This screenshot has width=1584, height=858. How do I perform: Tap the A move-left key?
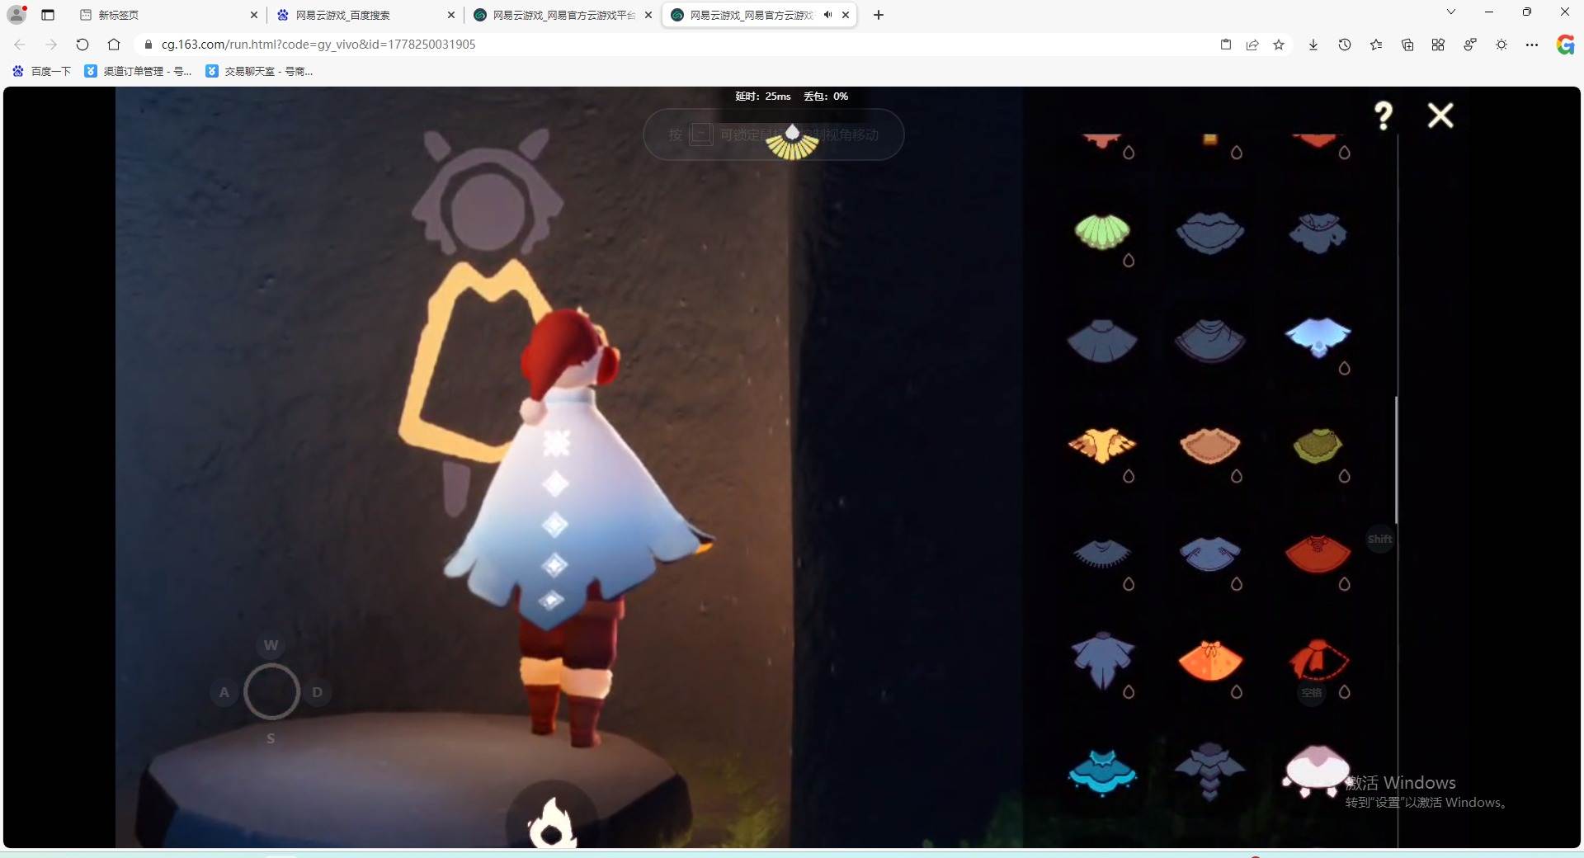[x=224, y=692]
